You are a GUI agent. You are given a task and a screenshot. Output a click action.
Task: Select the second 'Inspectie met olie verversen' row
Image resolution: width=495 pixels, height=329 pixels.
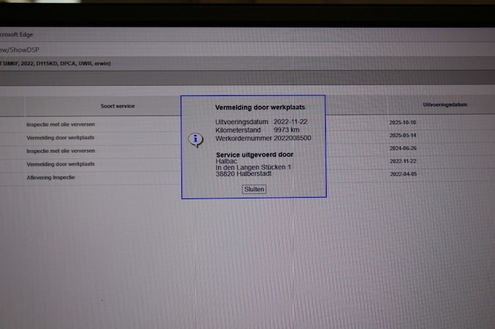point(61,151)
